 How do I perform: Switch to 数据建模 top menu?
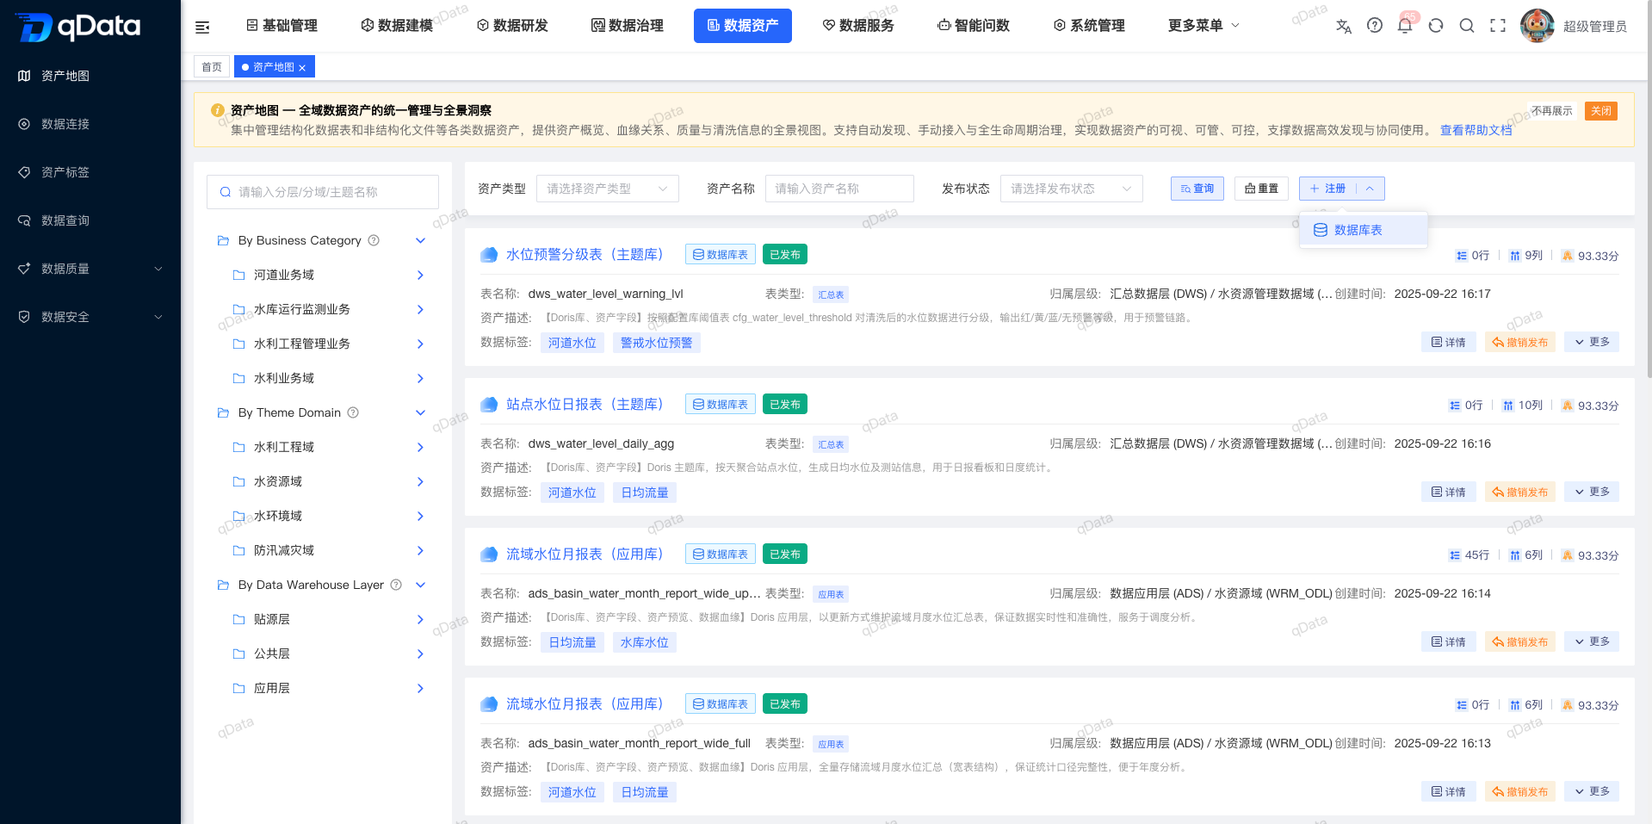[x=397, y=26]
